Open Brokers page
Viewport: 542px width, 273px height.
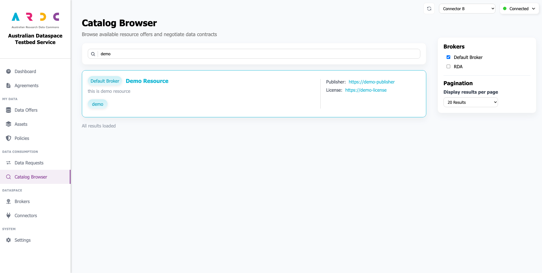tap(35, 201)
